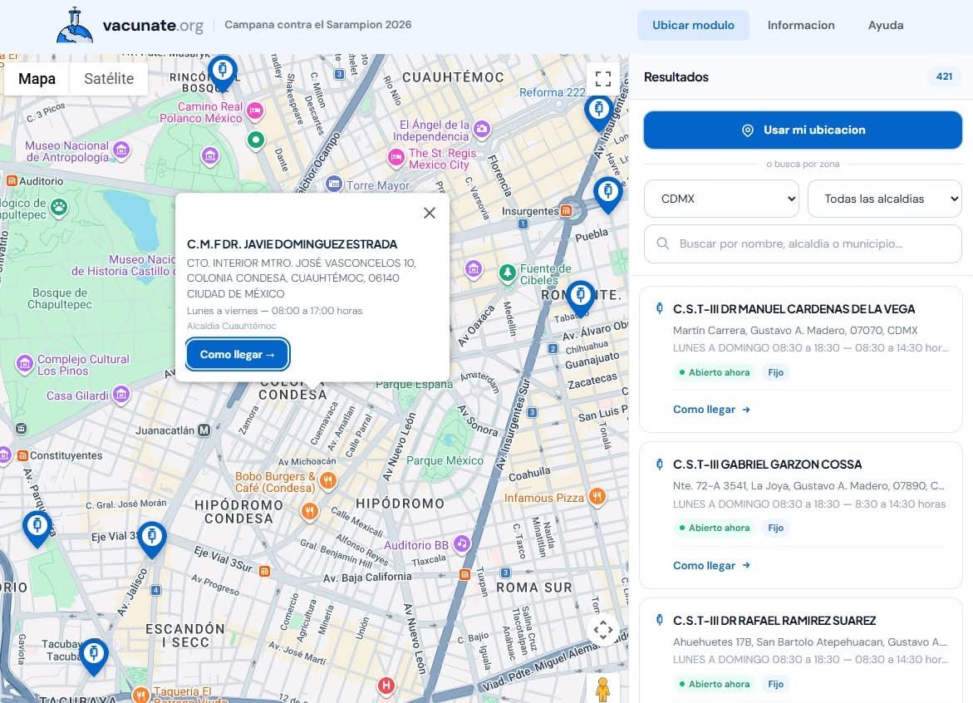
Task: Toggle the Abierto ahora badge on Manuel Cardenas result
Action: click(713, 372)
